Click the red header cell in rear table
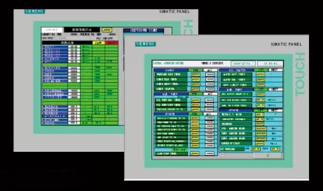 [x=112, y=43]
